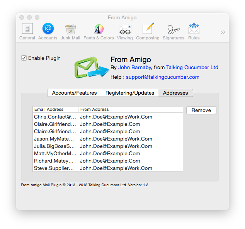This screenshot has width=245, height=229.
Task: Click the Remove button
Action: [x=201, y=110]
